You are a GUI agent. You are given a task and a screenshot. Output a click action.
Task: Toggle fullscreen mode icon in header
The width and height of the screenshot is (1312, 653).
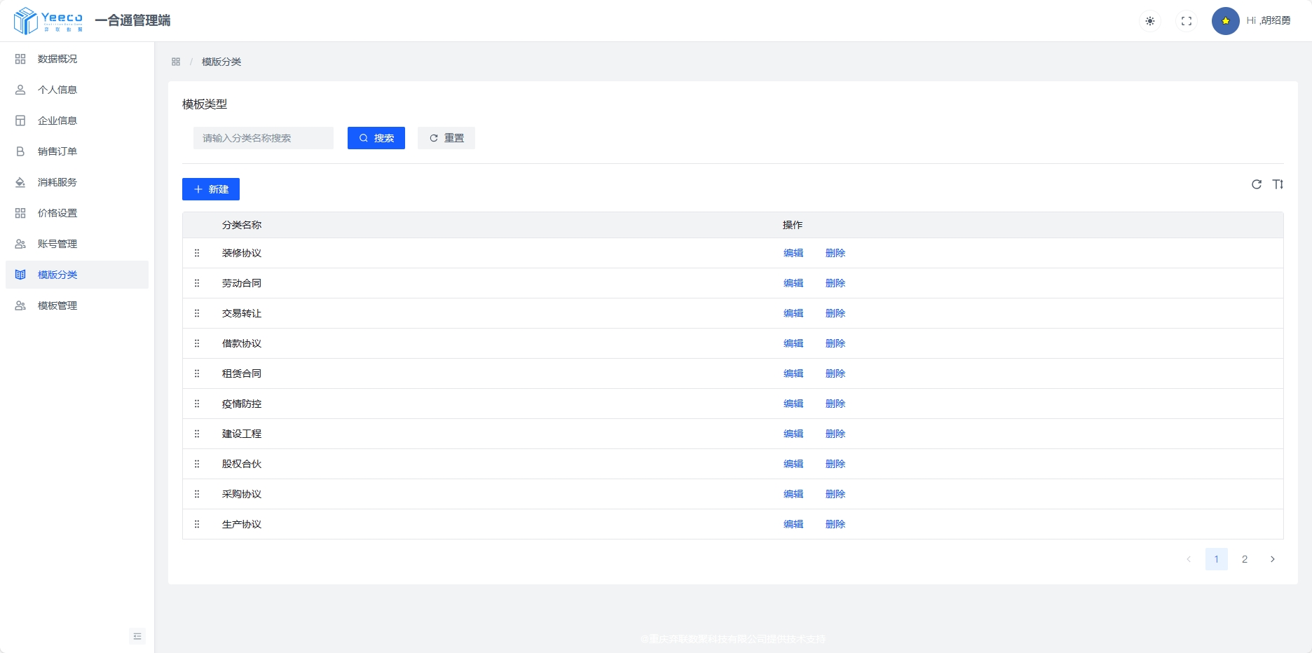coord(1187,21)
